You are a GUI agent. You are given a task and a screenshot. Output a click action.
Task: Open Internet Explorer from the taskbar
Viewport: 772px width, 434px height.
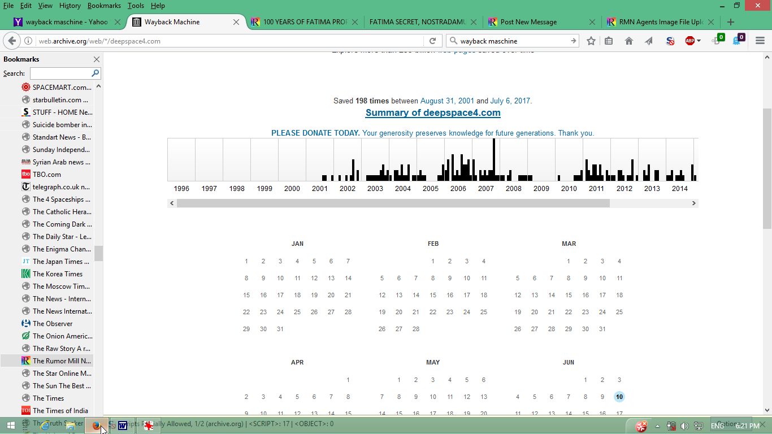(x=44, y=426)
